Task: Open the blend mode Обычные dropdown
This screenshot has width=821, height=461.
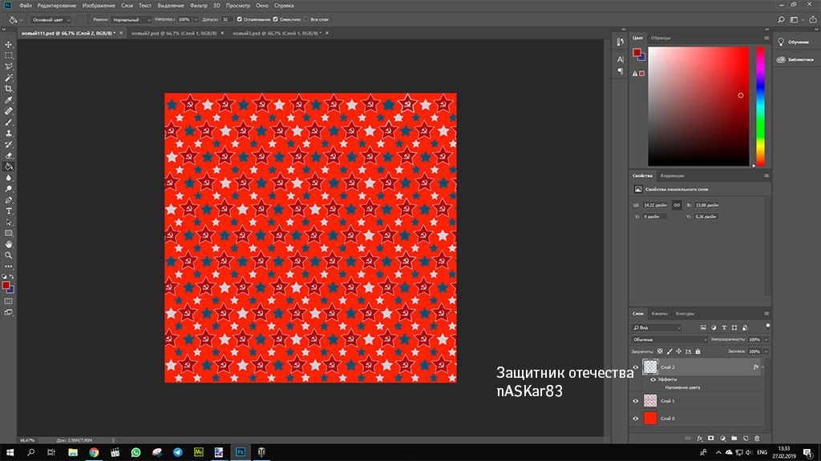Action: tap(669, 339)
